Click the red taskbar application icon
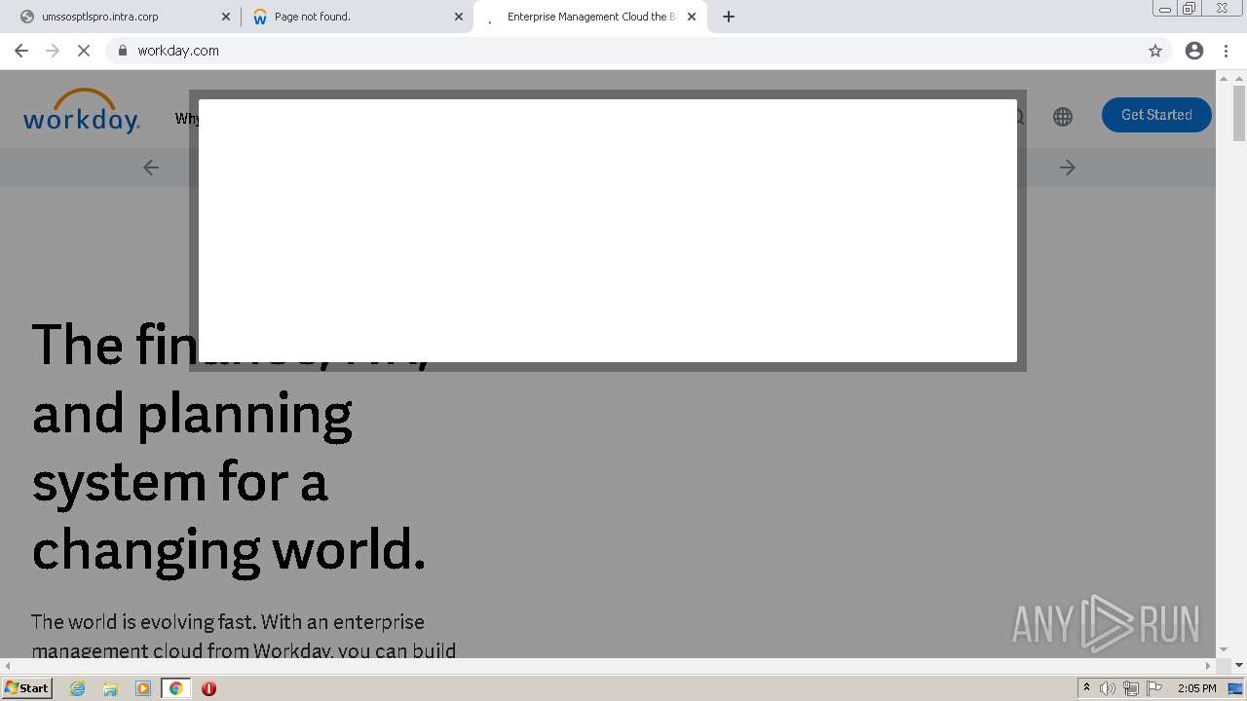 click(208, 688)
